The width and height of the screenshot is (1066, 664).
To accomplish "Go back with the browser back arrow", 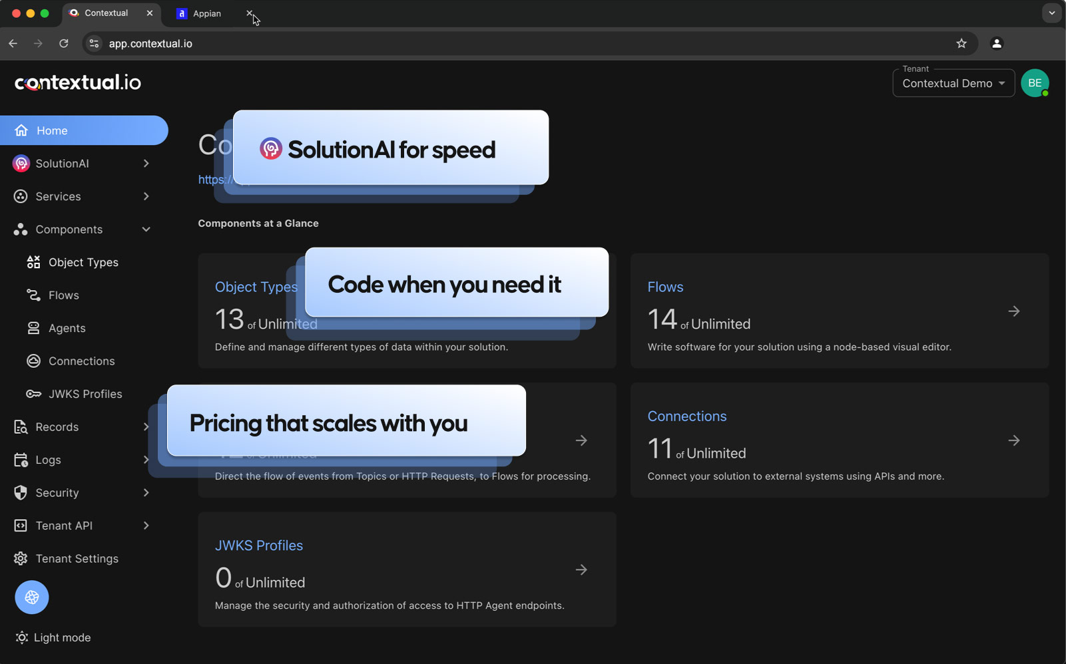I will tap(13, 43).
